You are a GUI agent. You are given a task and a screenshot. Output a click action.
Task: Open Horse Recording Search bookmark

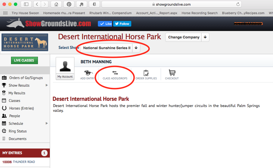click(199, 13)
